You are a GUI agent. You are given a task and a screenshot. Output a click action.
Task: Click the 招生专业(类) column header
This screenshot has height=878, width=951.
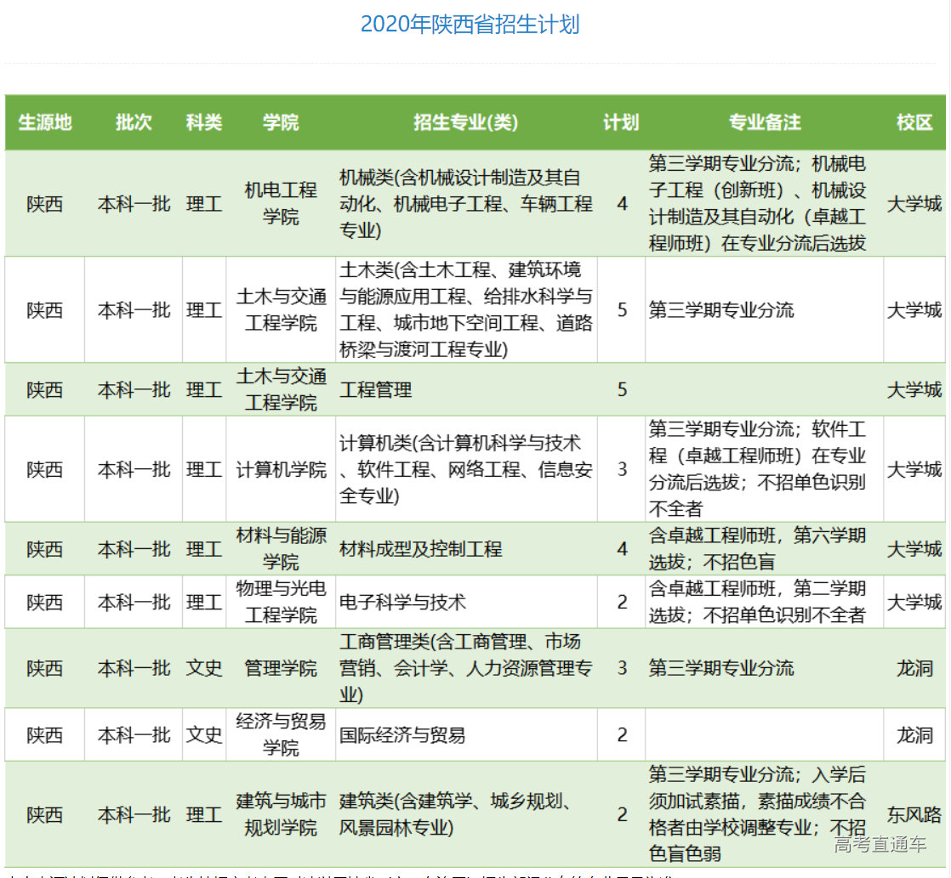click(x=465, y=122)
